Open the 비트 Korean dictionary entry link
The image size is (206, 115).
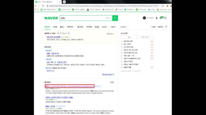pyautogui.click(x=48, y=62)
